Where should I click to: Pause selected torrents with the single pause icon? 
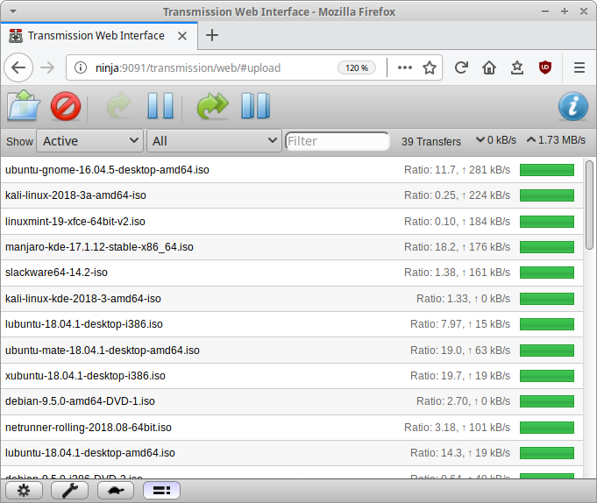160,105
